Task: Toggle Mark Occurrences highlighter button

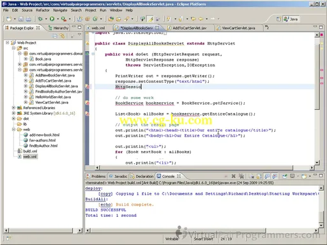Action: pyautogui.click(x=151, y=19)
